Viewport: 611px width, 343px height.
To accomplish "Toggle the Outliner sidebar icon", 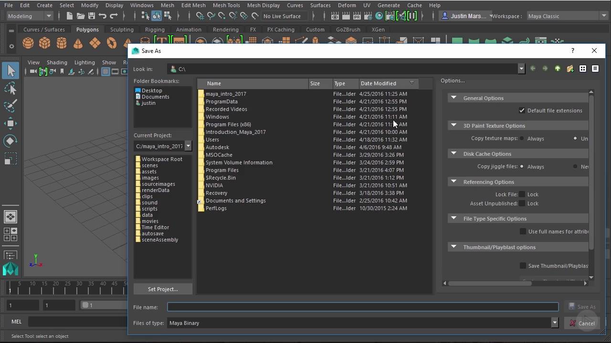I will (11, 255).
